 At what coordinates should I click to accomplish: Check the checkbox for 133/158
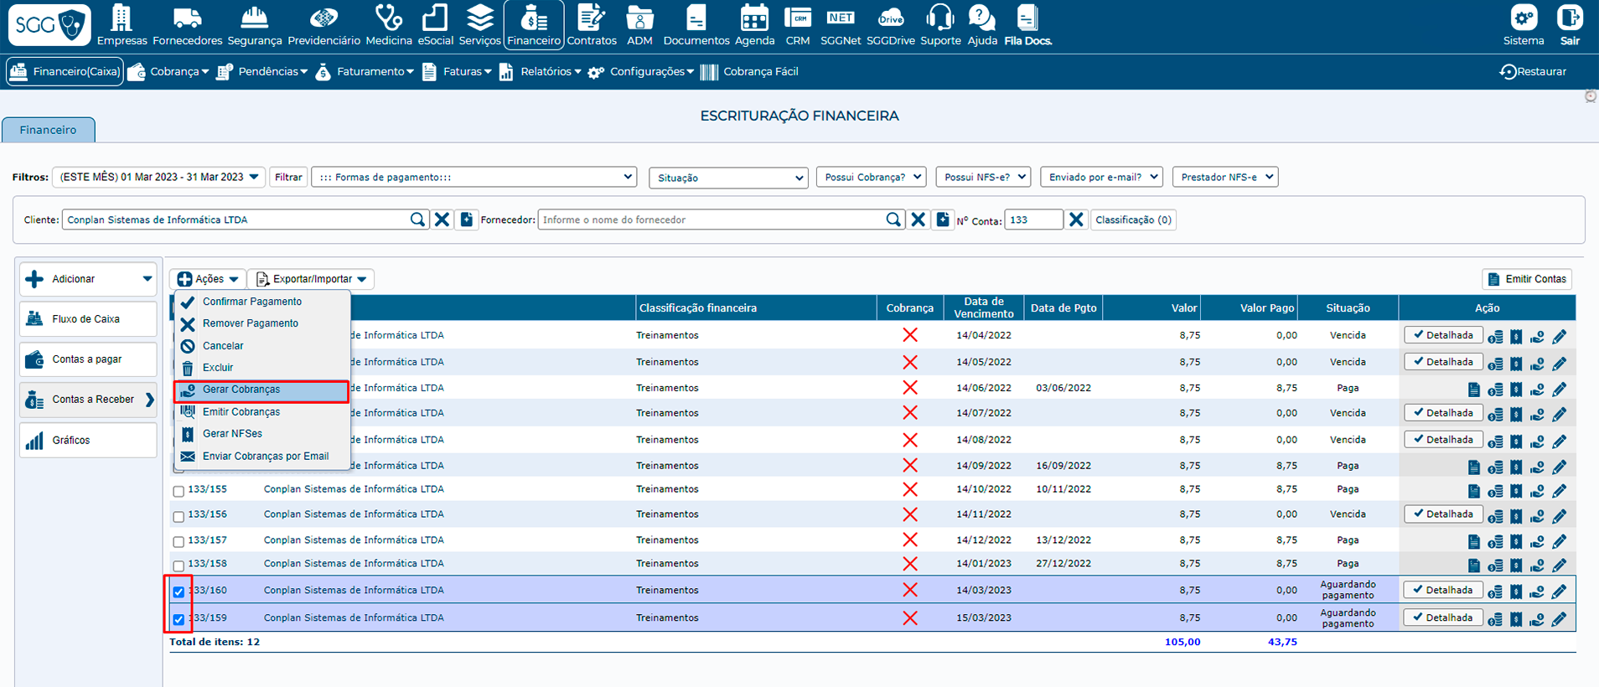tap(179, 566)
